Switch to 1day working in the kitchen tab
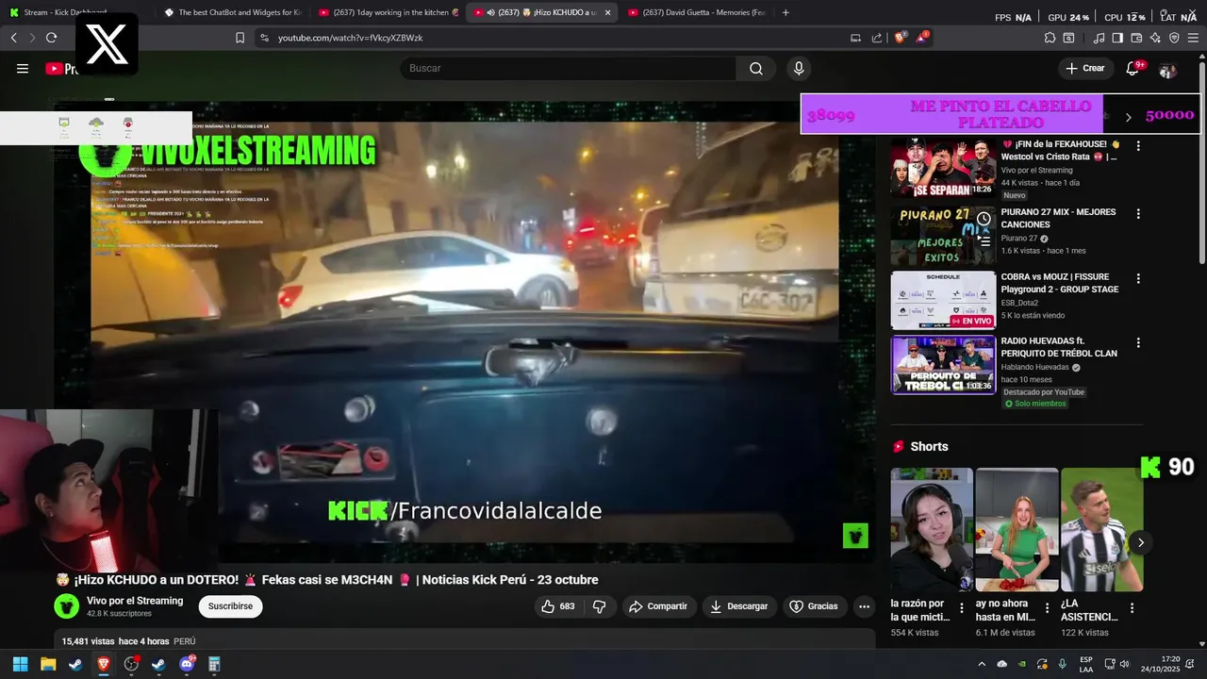The height and width of the screenshot is (679, 1207). pos(387,12)
